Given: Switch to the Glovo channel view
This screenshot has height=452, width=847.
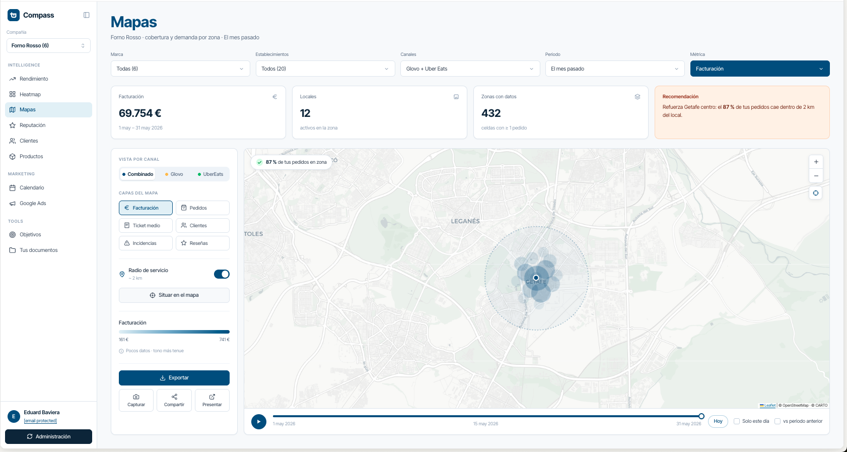Looking at the screenshot, I should (x=174, y=174).
